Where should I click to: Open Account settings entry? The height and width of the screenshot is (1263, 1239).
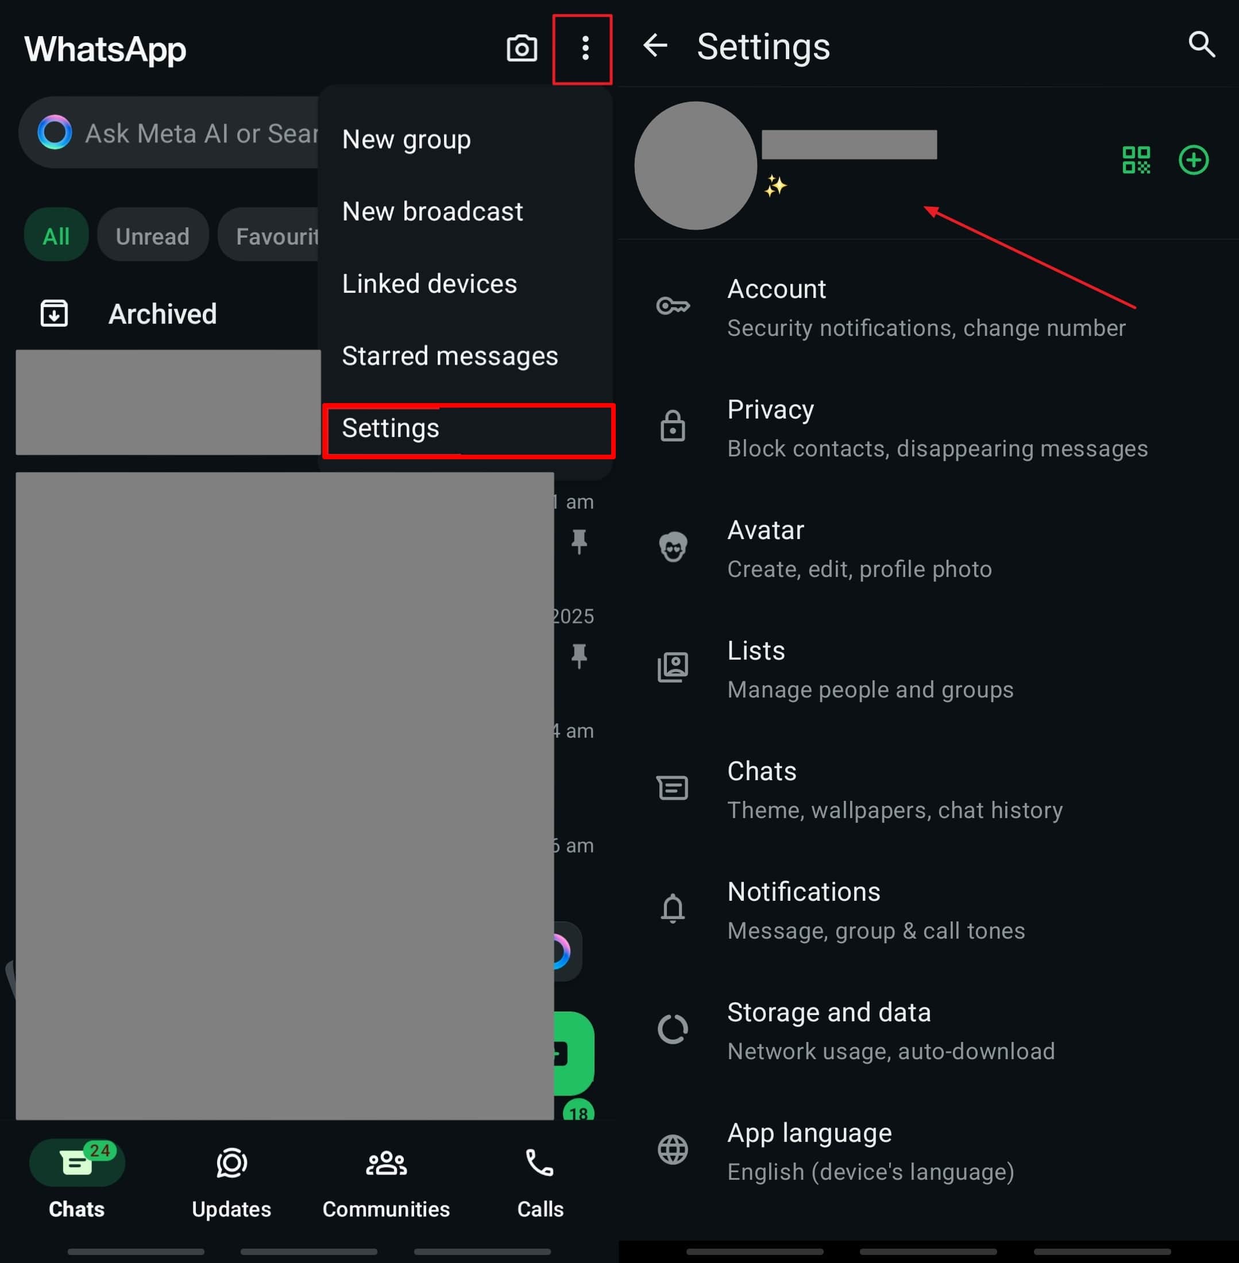(x=929, y=307)
